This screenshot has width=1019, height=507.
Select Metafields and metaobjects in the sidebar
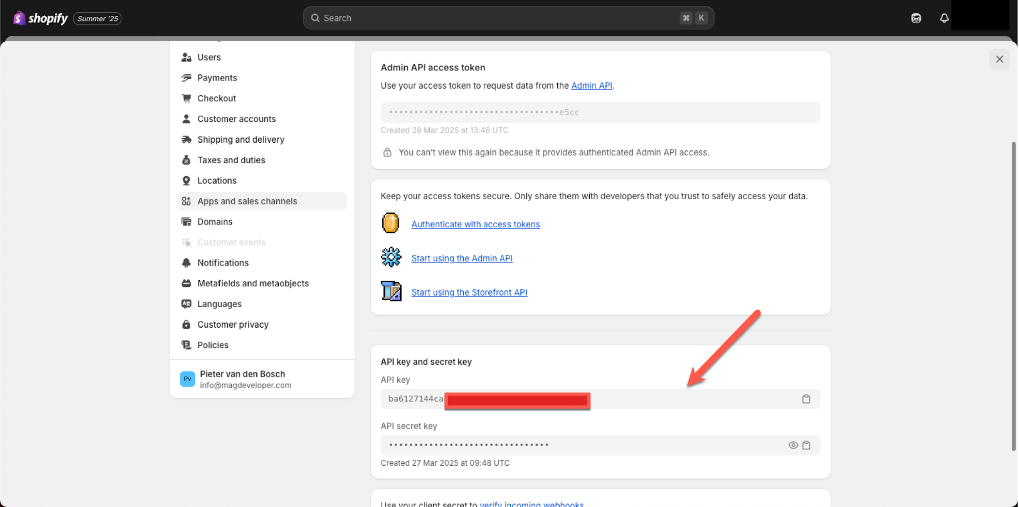(253, 283)
